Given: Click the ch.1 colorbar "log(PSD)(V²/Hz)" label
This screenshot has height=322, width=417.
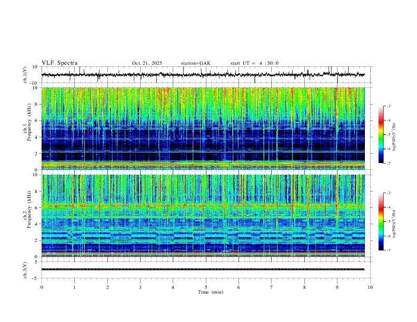Looking at the screenshot, I should (x=394, y=137).
